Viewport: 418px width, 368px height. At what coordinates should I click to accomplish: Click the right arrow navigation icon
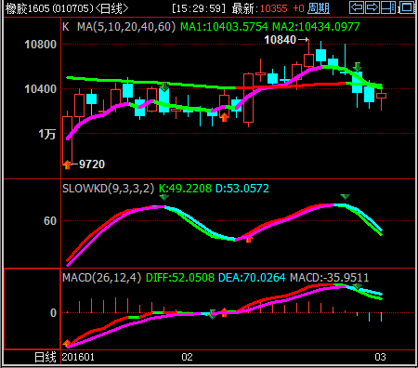372,7
